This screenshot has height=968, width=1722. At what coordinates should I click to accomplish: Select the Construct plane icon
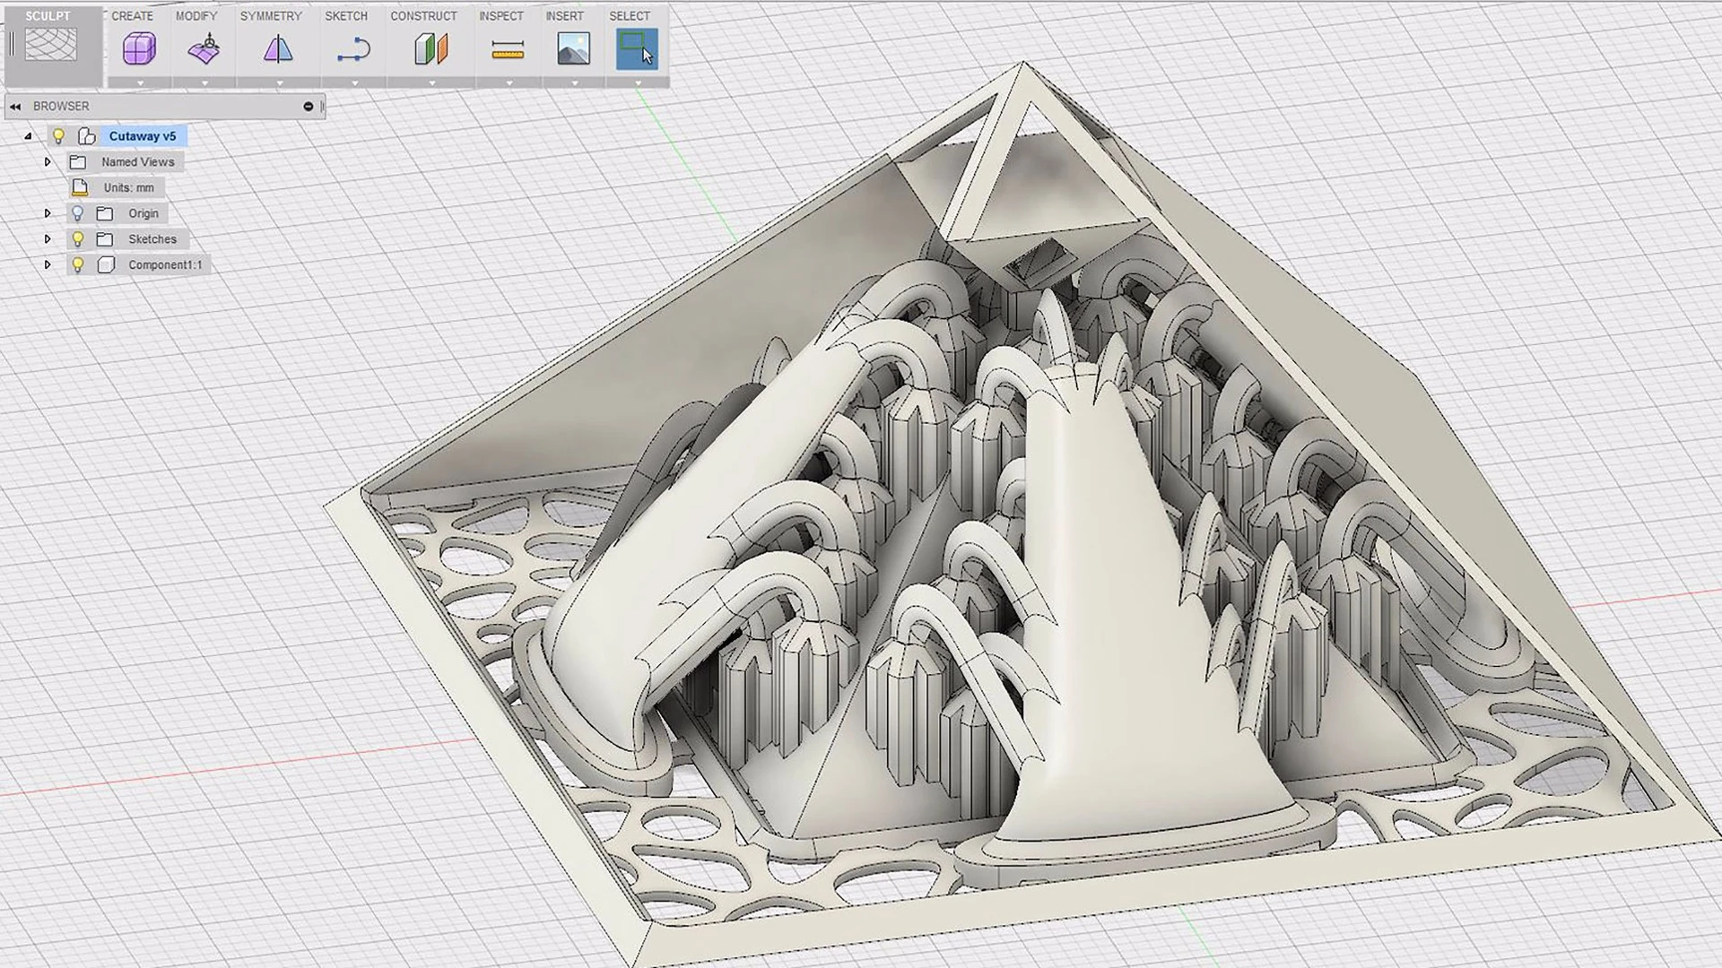[x=430, y=48]
